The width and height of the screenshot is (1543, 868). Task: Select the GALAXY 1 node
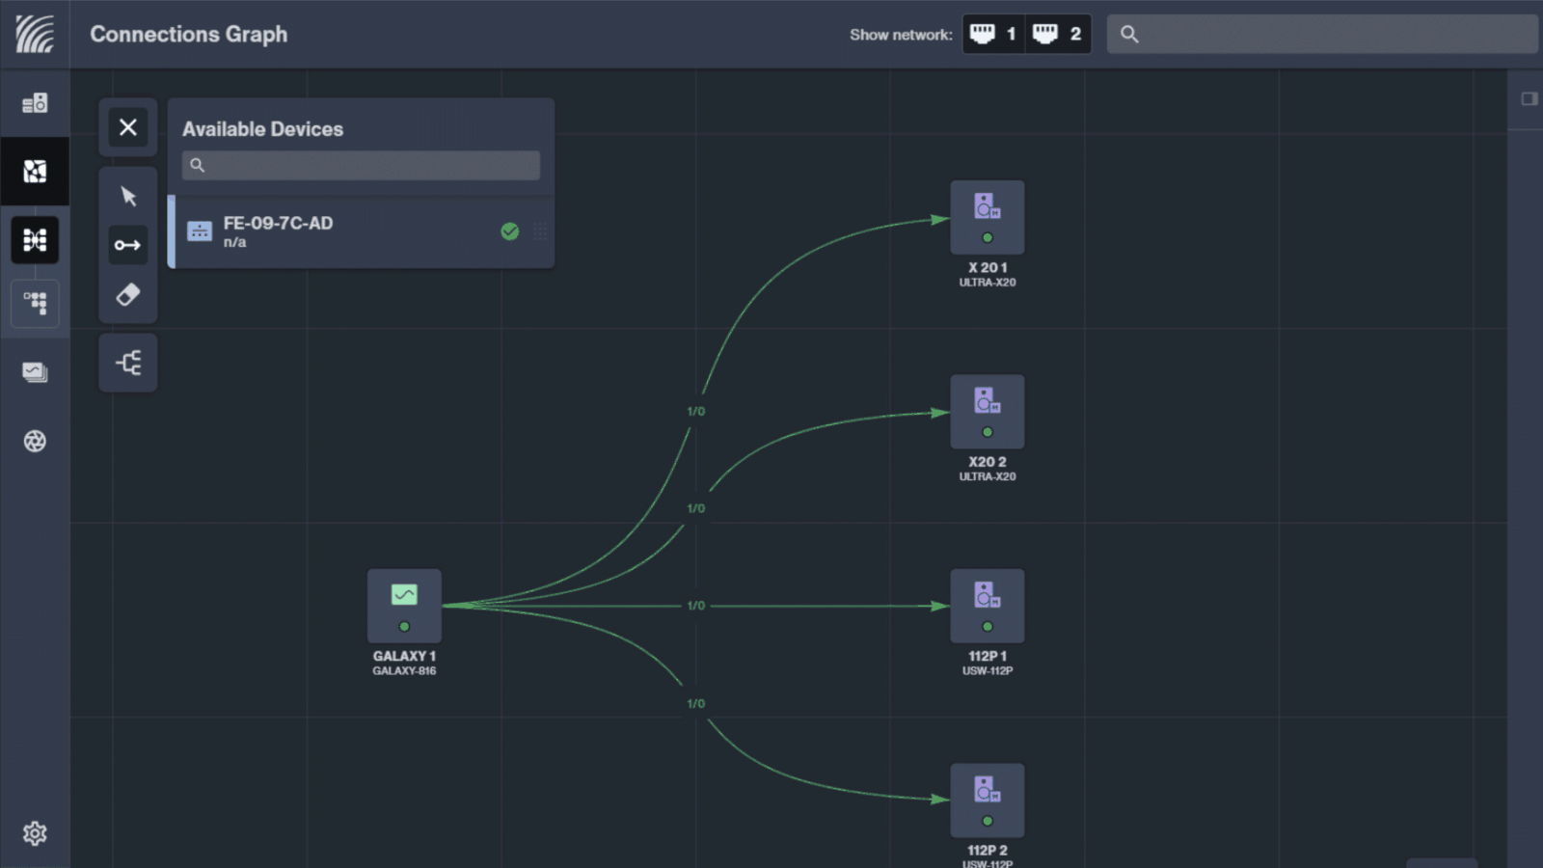(404, 606)
